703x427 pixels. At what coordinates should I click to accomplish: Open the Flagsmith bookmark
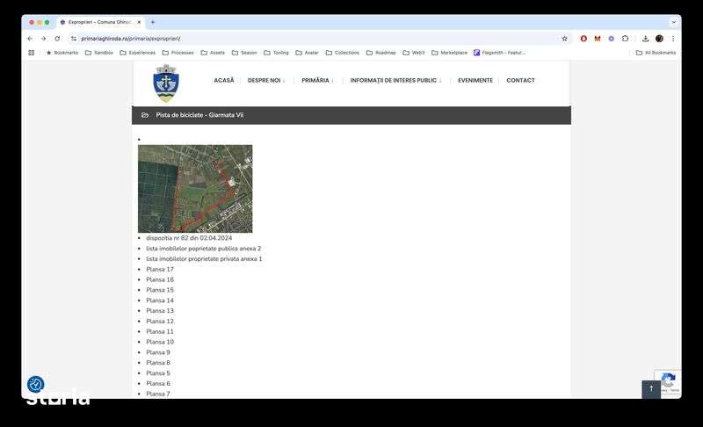tap(499, 53)
